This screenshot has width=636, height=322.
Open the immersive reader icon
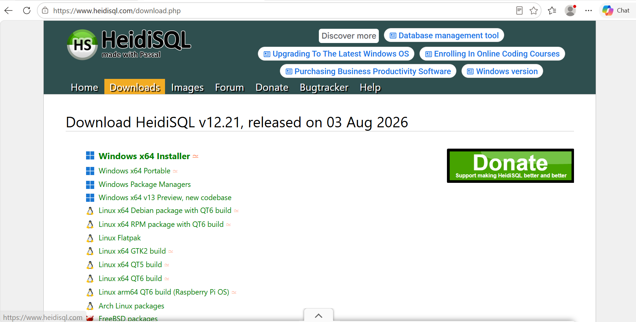(519, 10)
